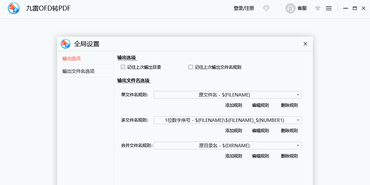Open the hamburger main menu
The image size is (370, 185).
(329, 8)
